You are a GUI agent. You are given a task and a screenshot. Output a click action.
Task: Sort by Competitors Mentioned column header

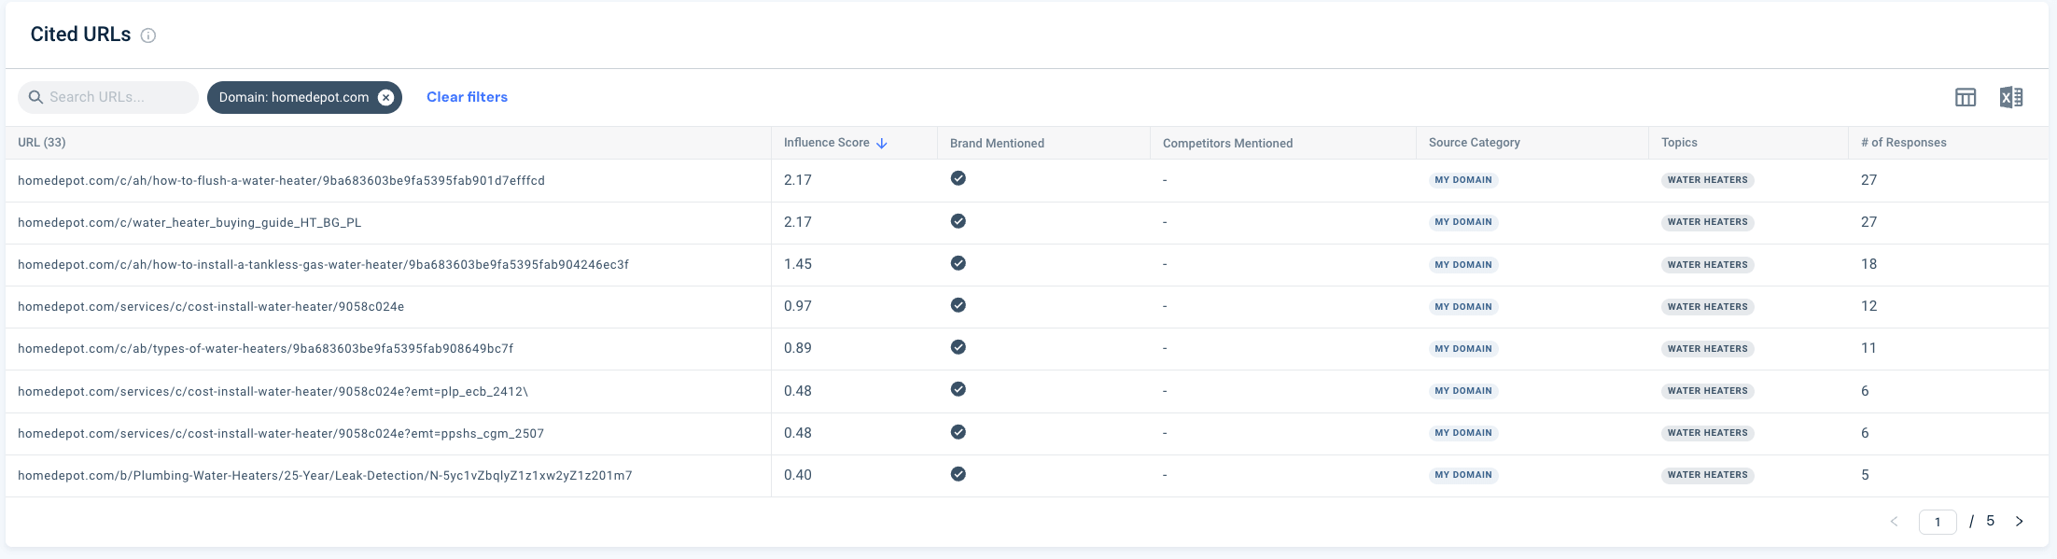[1227, 144]
